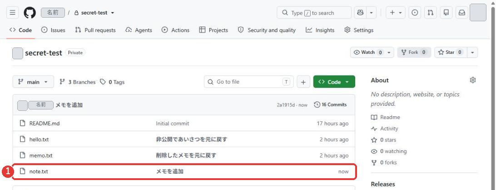This screenshot has height=190, width=496.
Task: Open the create new plus menu
Action: pyautogui.click(x=396, y=13)
